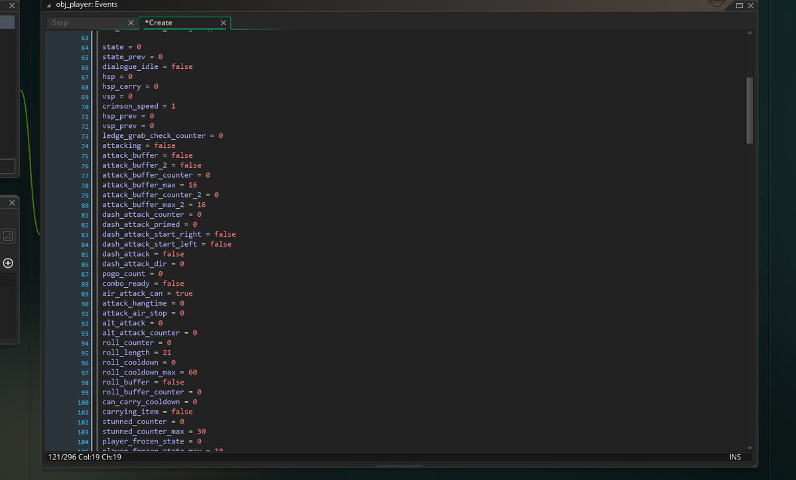This screenshot has height=480, width=796.
Task: Close the upper left panel
Action: pyautogui.click(x=12, y=5)
